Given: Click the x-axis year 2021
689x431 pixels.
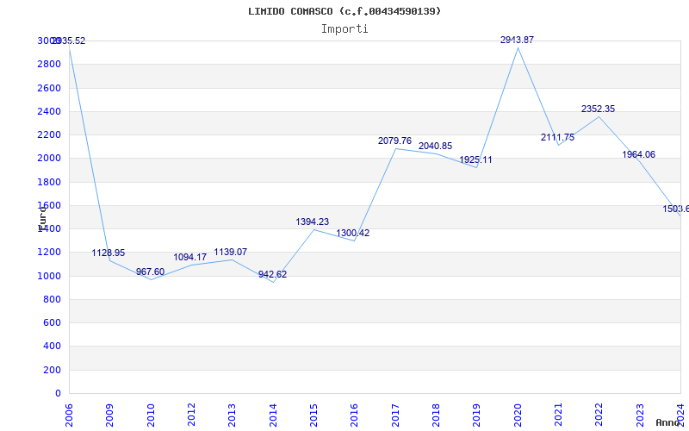Looking at the screenshot, I should (x=558, y=415).
